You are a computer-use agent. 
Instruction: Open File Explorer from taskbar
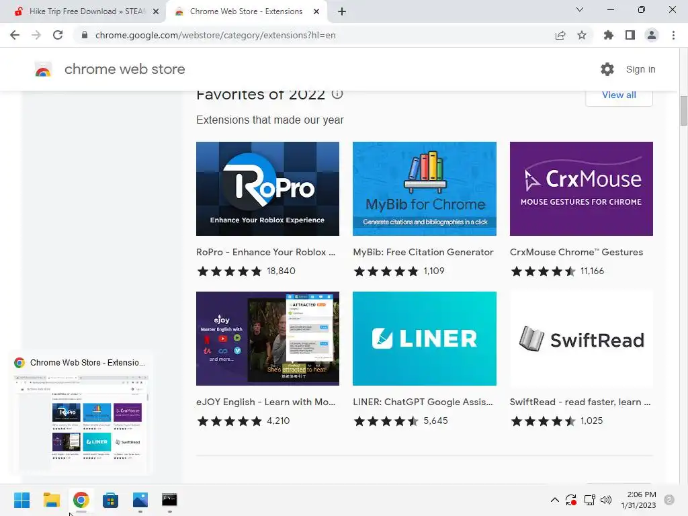pyautogui.click(x=51, y=500)
